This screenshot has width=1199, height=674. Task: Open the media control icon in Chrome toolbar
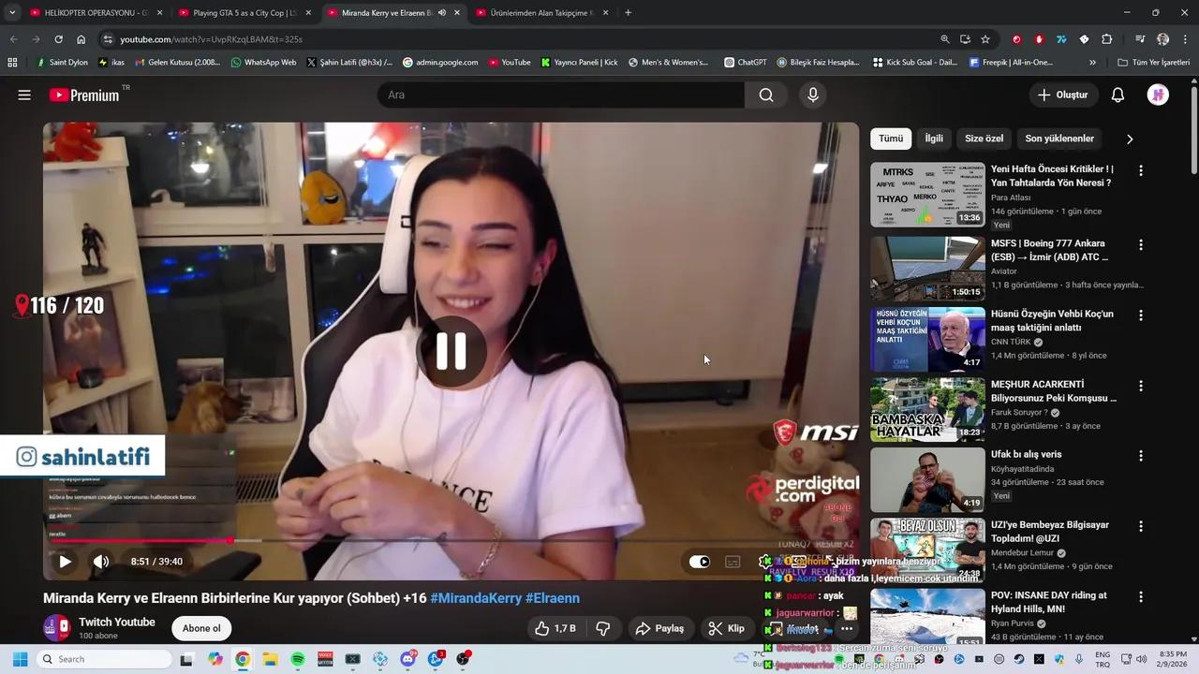point(1140,39)
